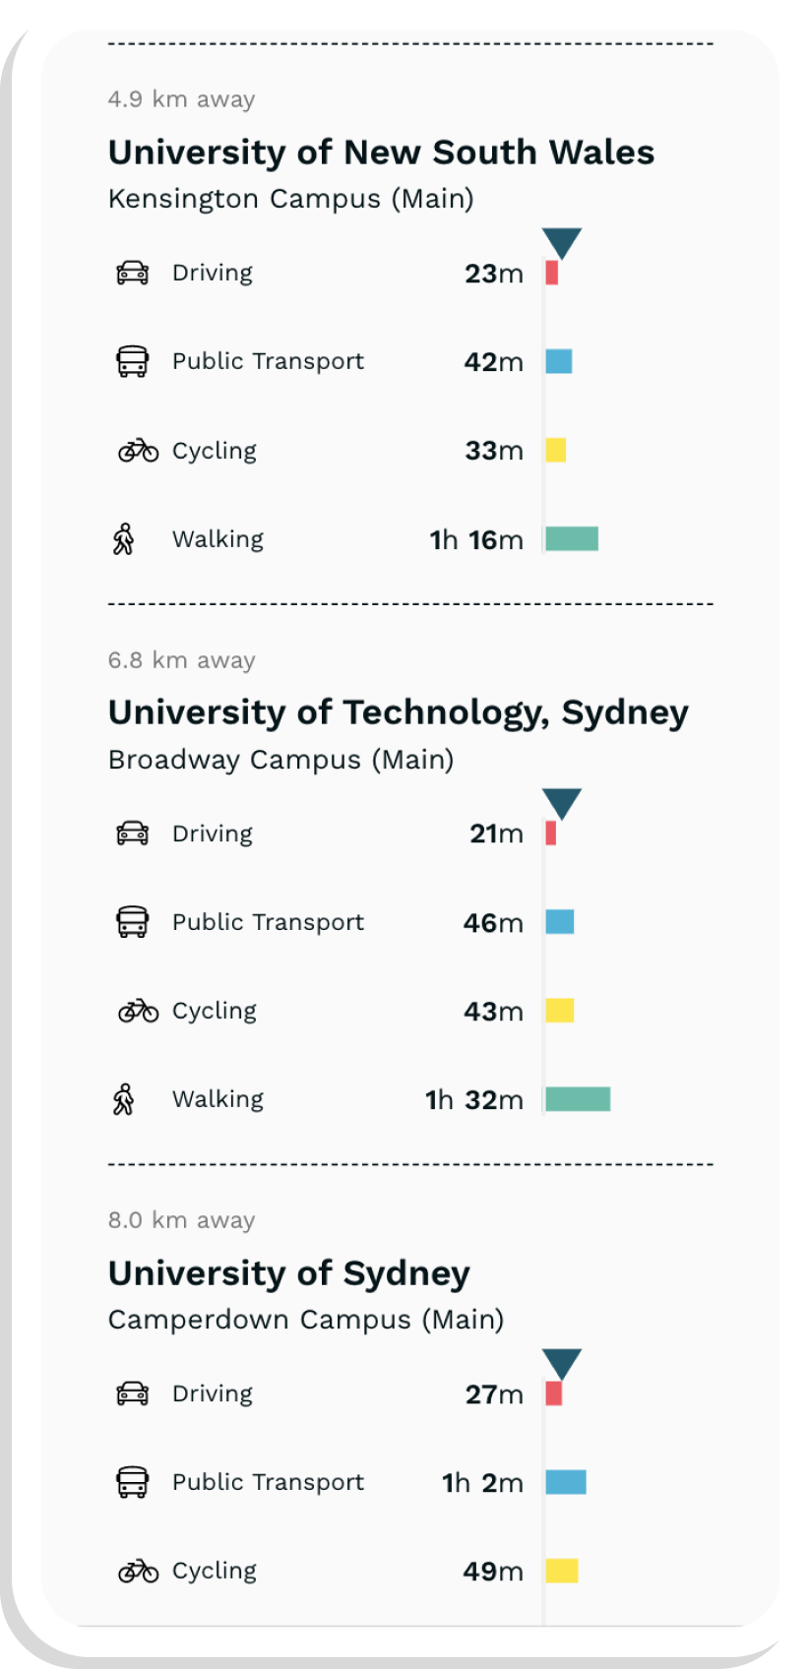The height and width of the screenshot is (1669, 809).
Task: Select the University of Sydney heading
Action: [288, 1273]
